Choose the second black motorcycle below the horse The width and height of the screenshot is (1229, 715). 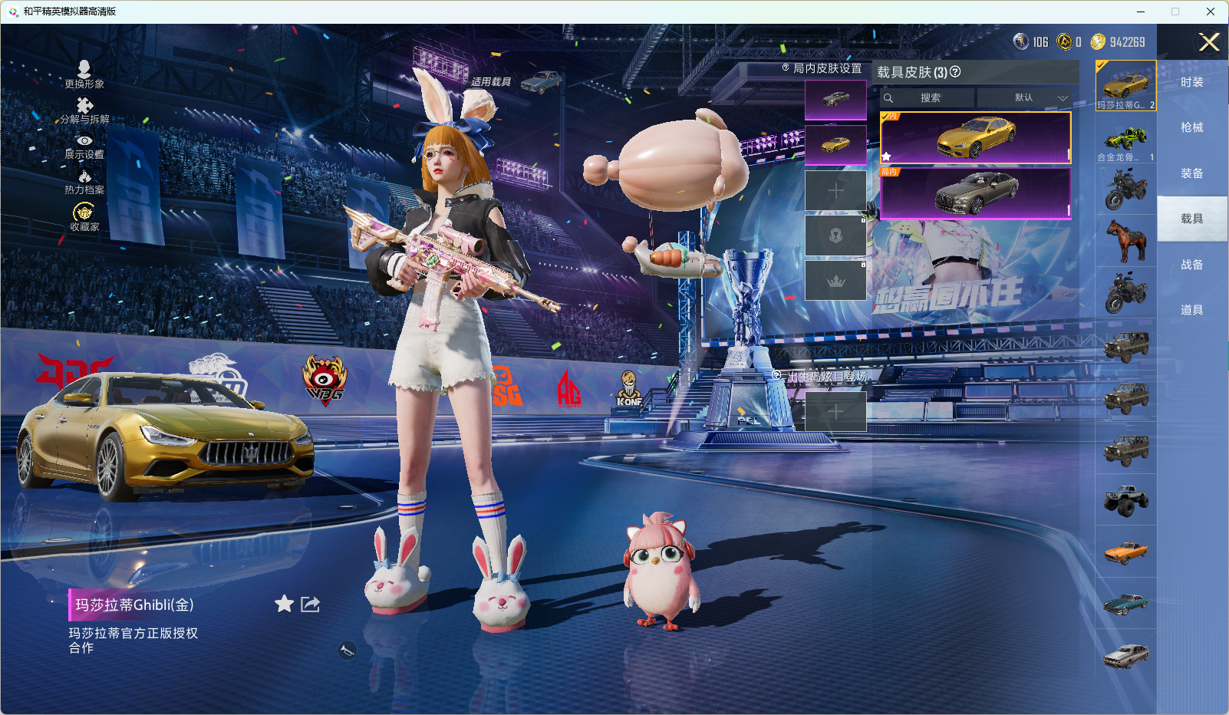click(x=1126, y=293)
